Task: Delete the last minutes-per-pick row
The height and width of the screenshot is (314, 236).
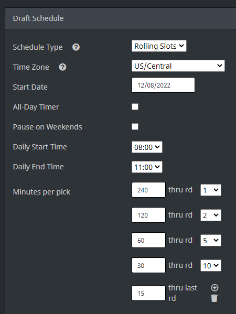Action: tap(214, 298)
